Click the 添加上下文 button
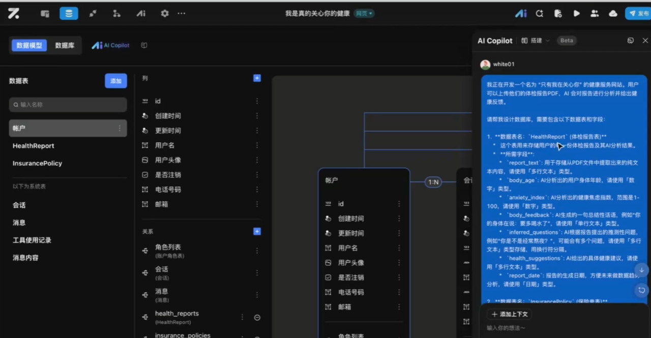The width and height of the screenshot is (651, 338). pyautogui.click(x=510, y=314)
